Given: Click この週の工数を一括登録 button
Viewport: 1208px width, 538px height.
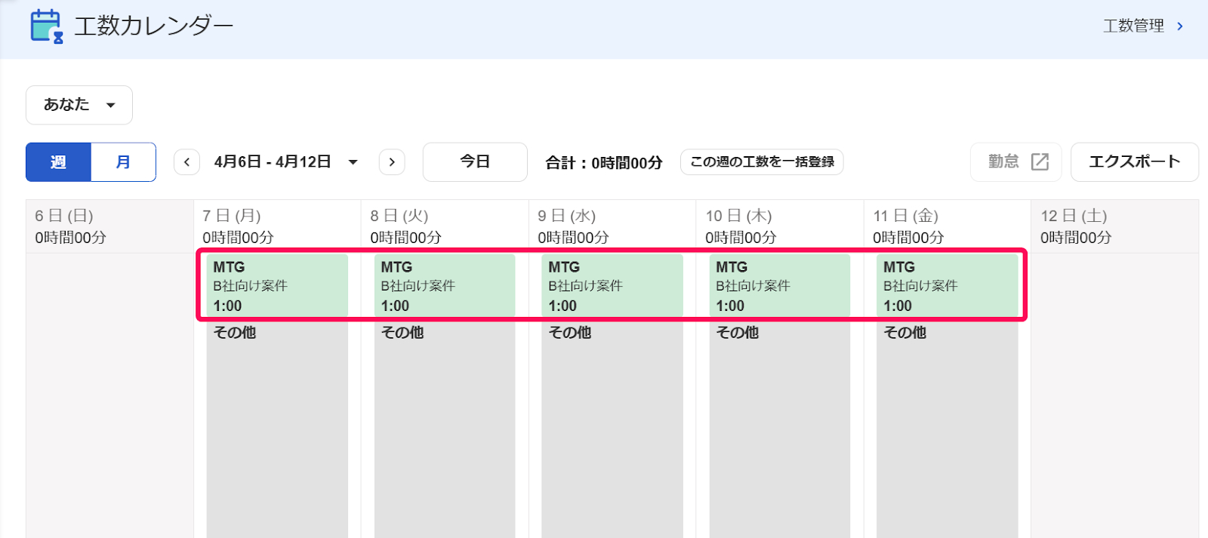Looking at the screenshot, I should pos(762,162).
